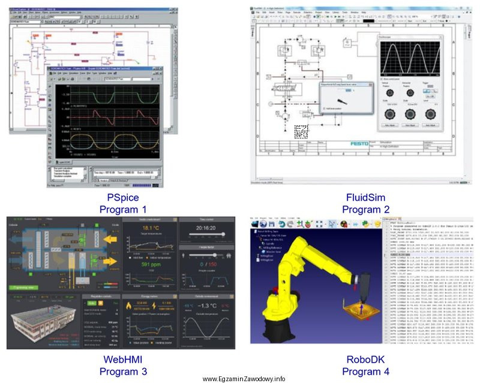The image size is (480, 383).
Task: Click Auto Adjust button under vertical scale
Action: 389,125
